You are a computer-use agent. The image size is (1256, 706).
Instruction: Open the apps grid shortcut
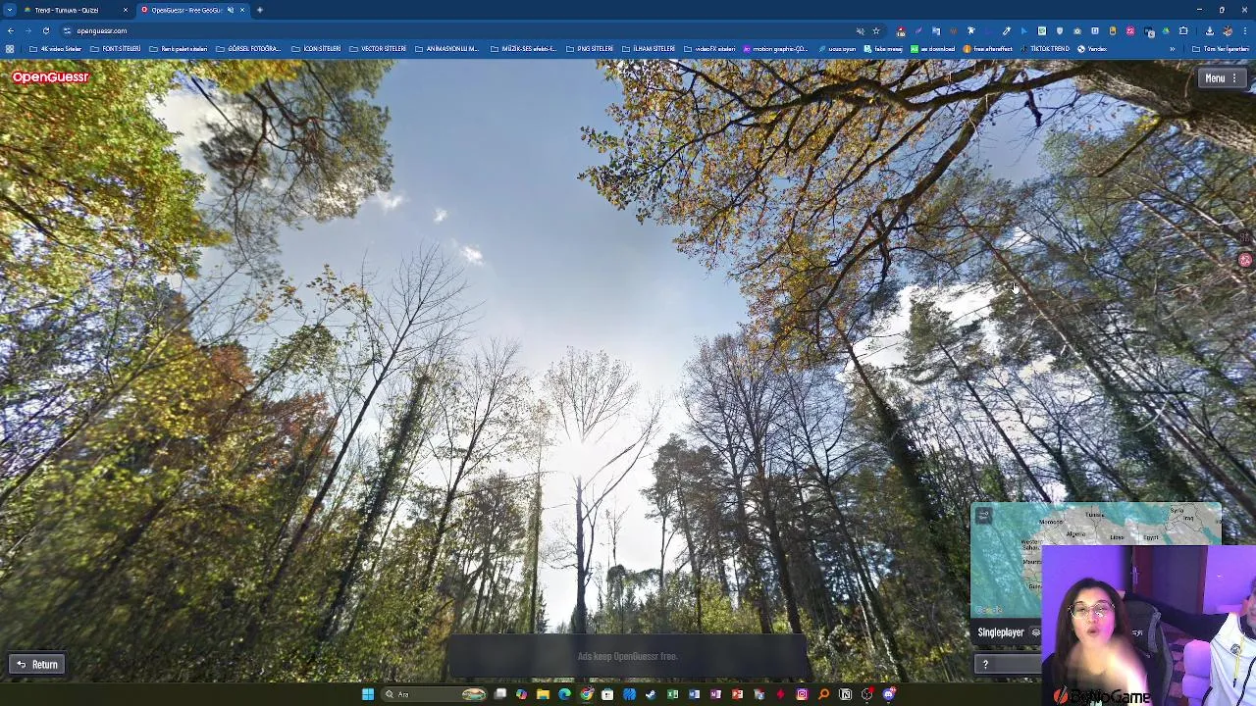10,49
